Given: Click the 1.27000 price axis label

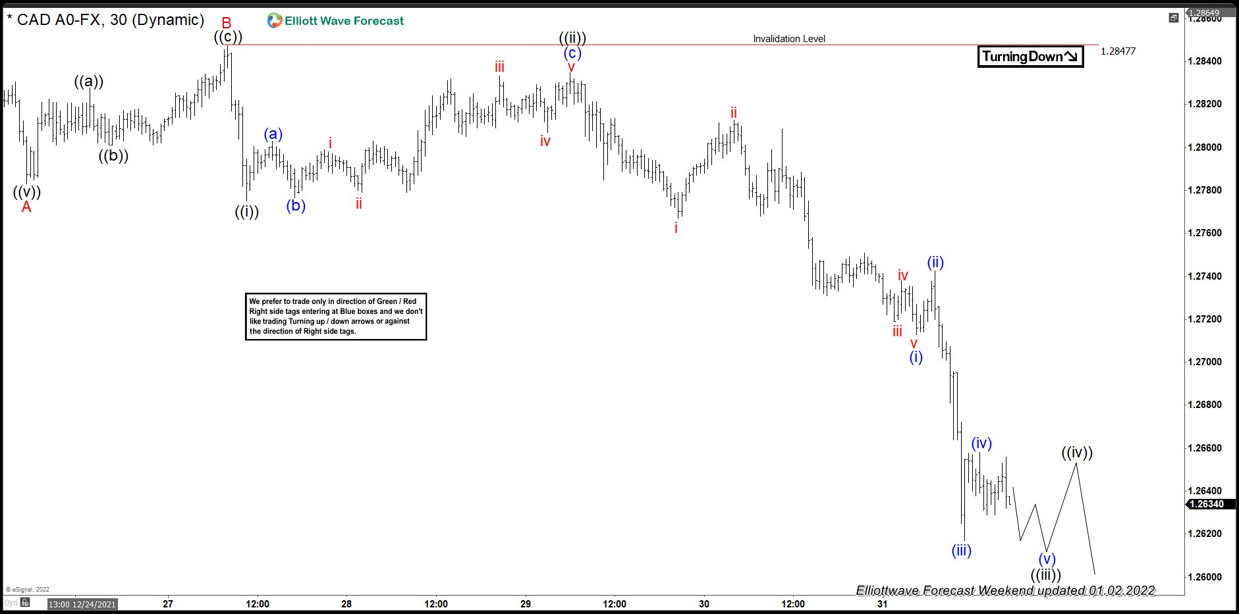Looking at the screenshot, I should (1204, 362).
